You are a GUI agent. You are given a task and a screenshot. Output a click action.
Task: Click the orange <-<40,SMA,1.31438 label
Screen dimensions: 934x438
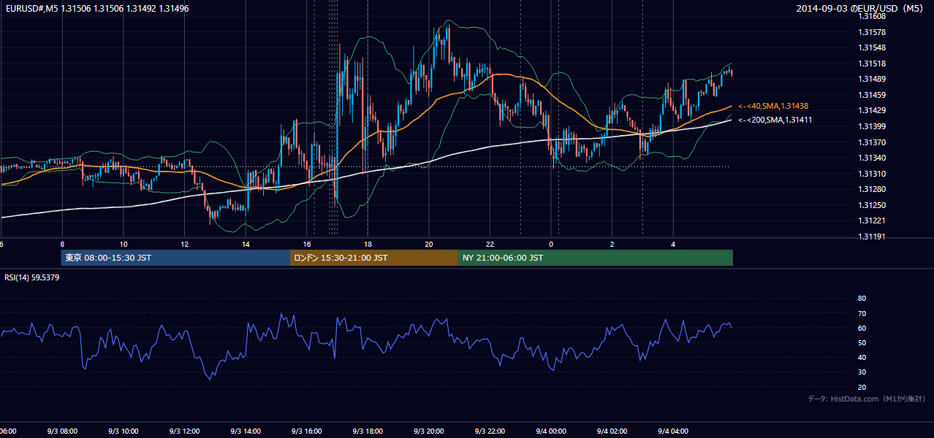pyautogui.click(x=773, y=106)
